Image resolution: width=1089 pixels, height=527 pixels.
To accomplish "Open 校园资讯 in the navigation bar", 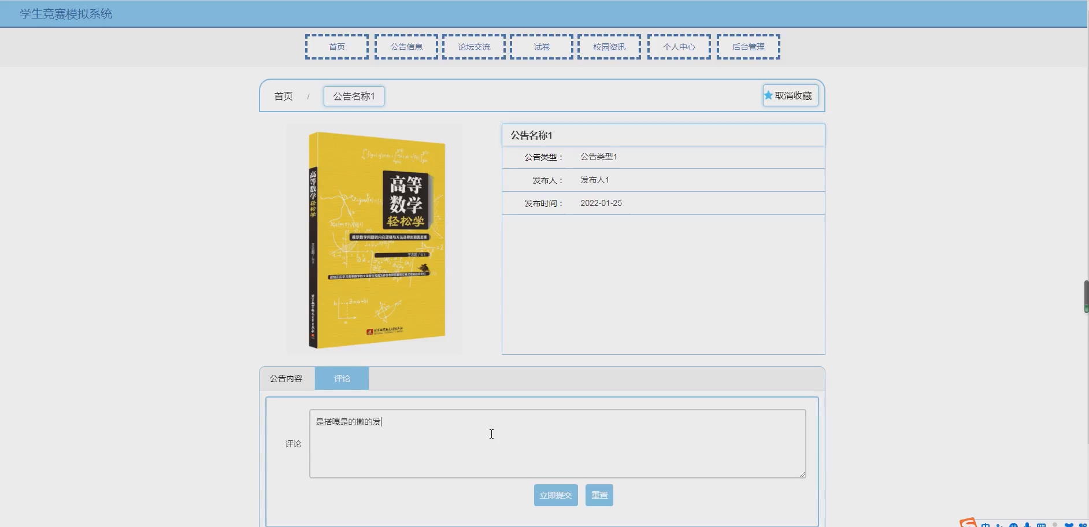I will [x=609, y=47].
